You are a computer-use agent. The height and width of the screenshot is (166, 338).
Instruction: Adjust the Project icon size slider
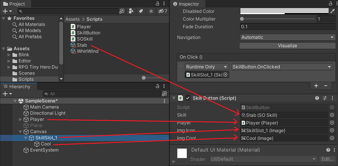pyautogui.click(x=144, y=78)
